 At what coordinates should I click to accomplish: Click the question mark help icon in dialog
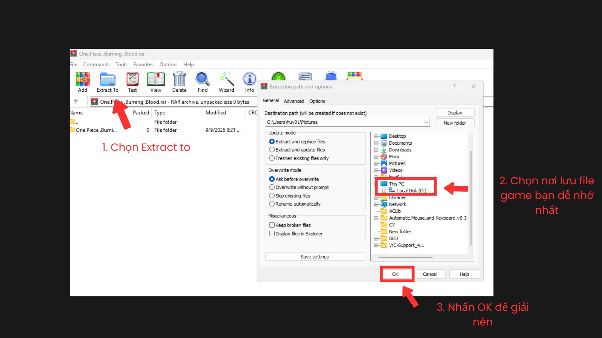click(454, 86)
